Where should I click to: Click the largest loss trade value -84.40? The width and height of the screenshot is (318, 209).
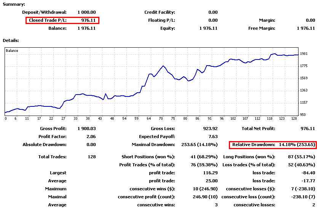[x=308, y=173]
